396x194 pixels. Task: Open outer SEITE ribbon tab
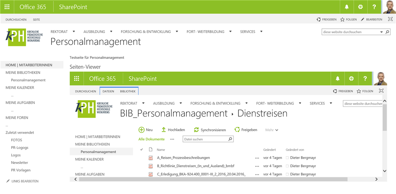pos(36,19)
